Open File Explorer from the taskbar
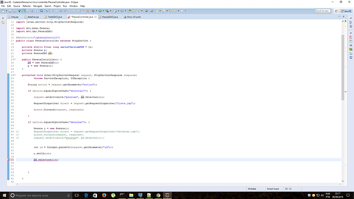 (131, 195)
